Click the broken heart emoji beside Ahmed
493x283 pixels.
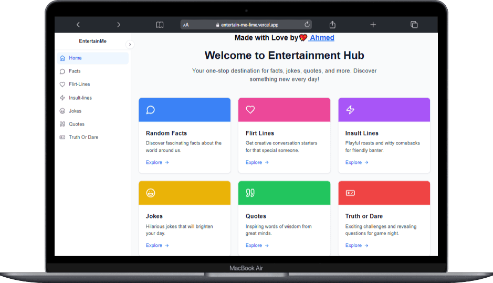click(303, 38)
